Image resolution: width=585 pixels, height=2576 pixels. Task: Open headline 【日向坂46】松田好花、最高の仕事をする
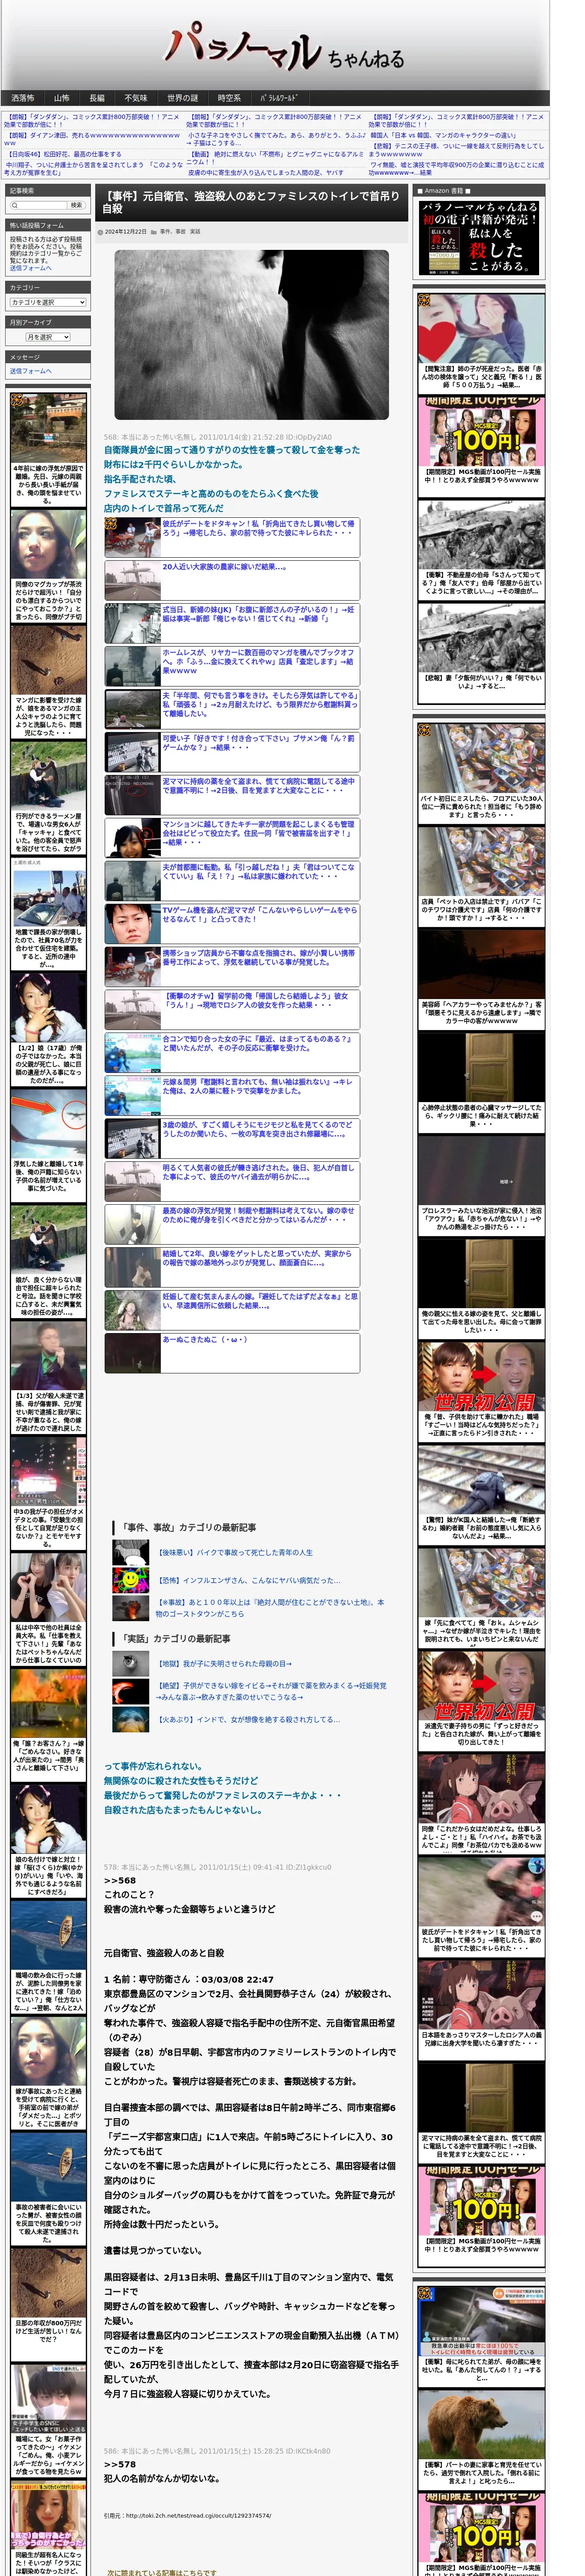65,155
